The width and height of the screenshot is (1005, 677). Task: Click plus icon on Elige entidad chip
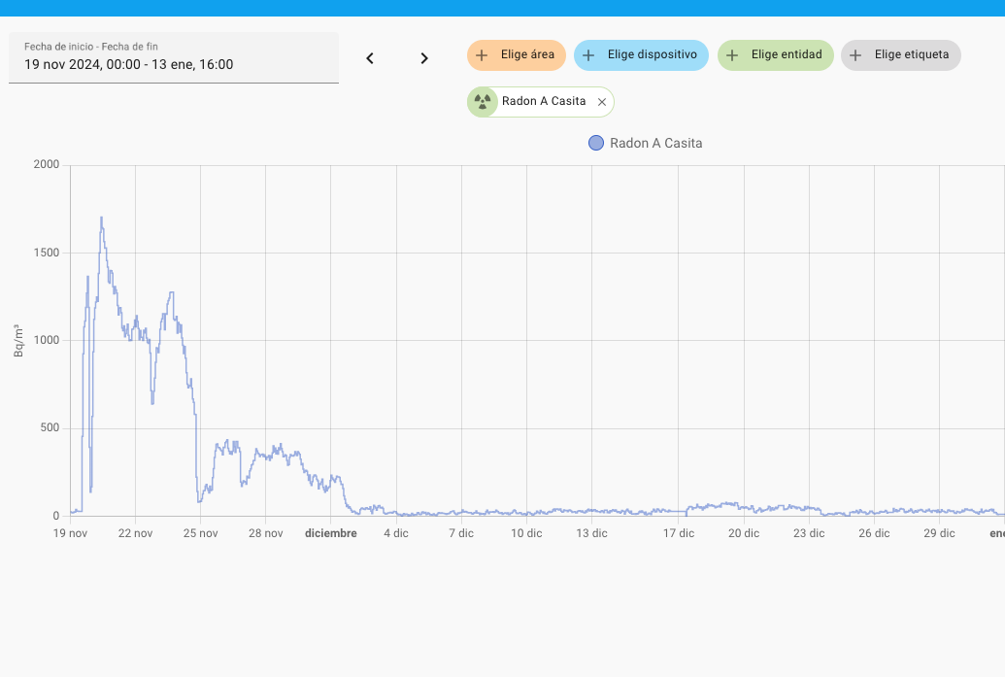pos(732,55)
